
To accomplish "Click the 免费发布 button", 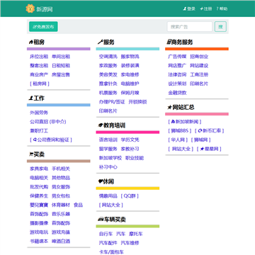I will [43, 27].
